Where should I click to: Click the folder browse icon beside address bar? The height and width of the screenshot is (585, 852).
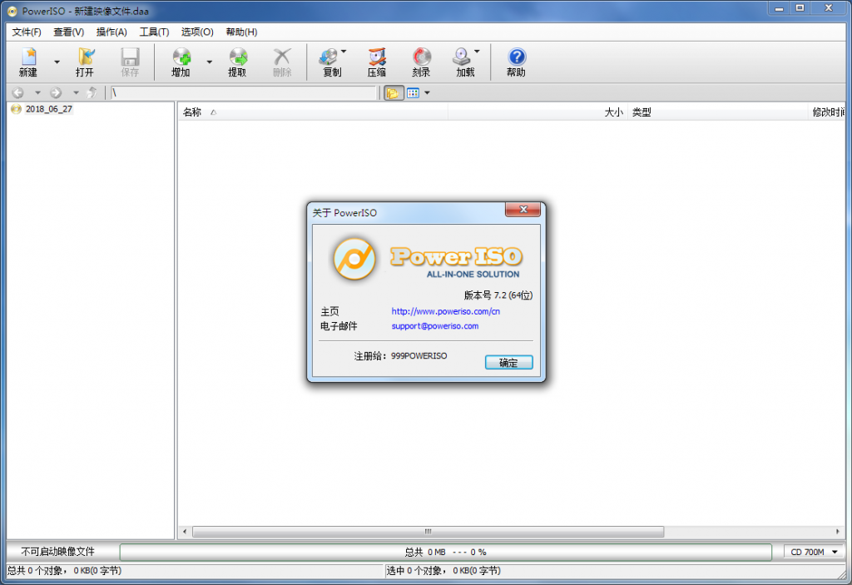coord(393,92)
